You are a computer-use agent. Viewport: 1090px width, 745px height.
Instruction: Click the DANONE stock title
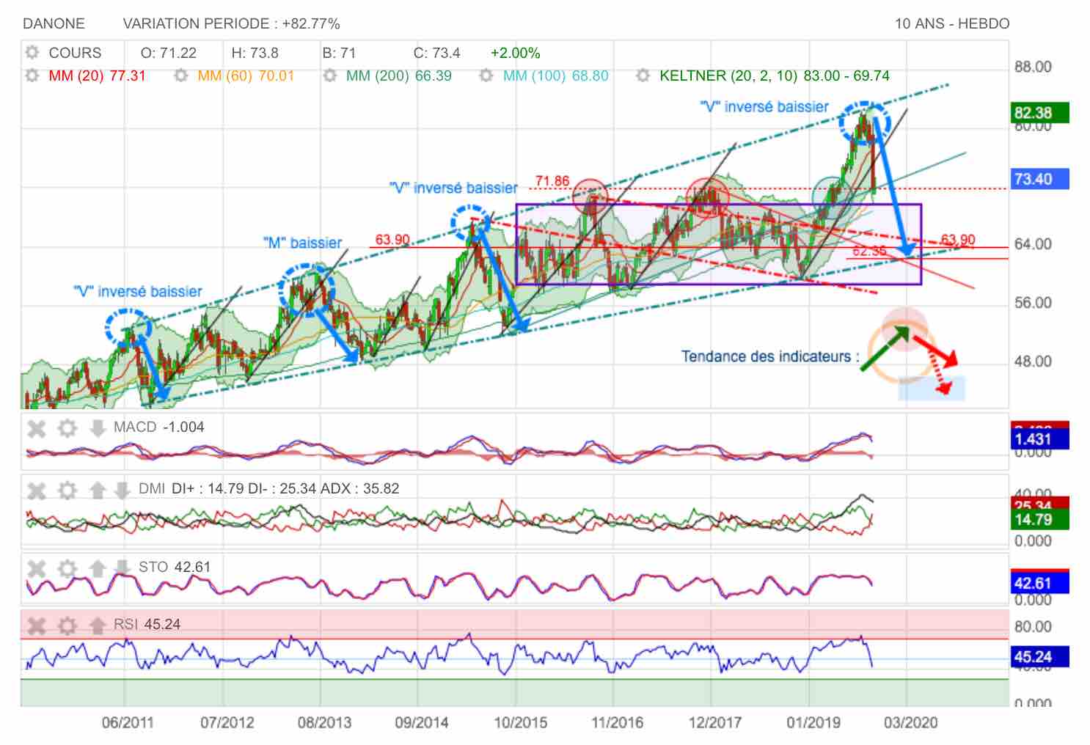click(x=54, y=23)
